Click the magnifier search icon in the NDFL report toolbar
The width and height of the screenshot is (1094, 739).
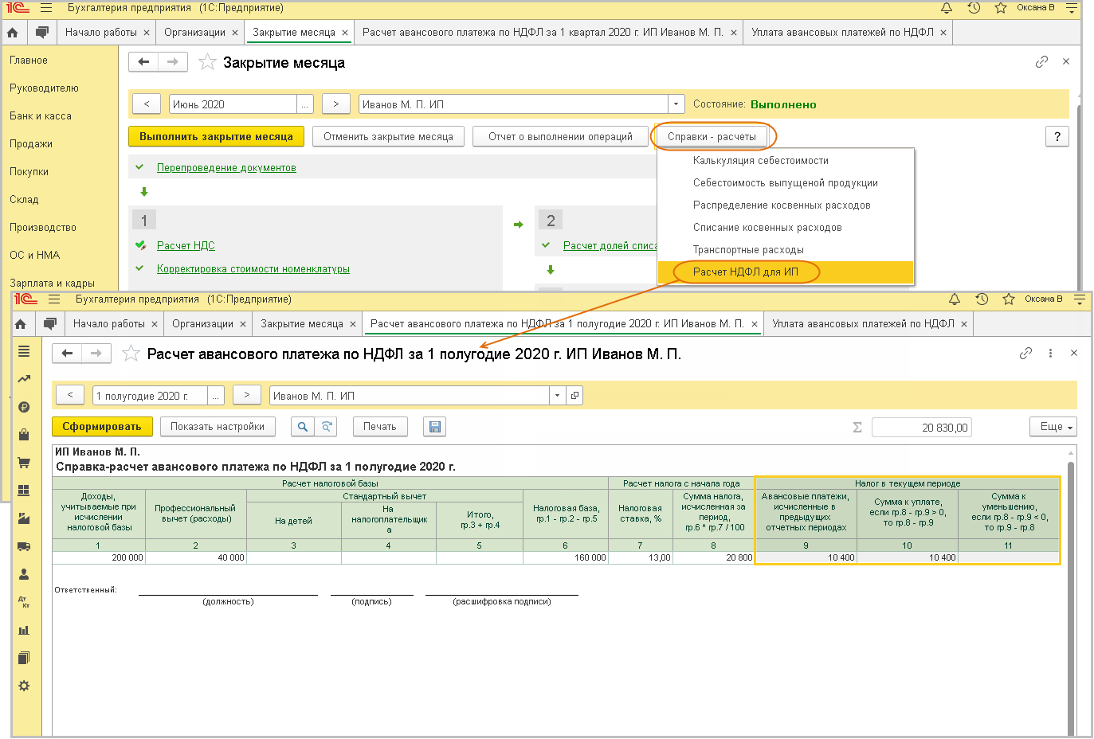[x=303, y=427]
